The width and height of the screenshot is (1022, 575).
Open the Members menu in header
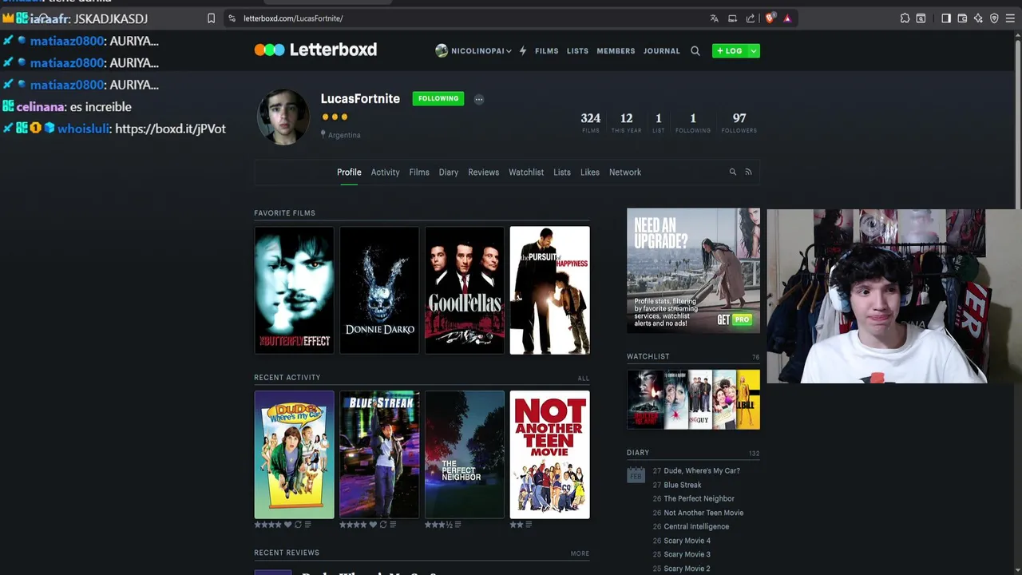point(616,50)
